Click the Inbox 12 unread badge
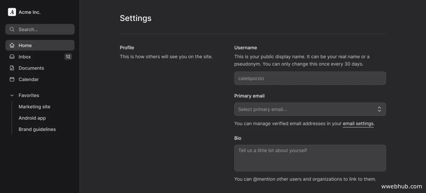Image resolution: width=426 pixels, height=193 pixels. (x=68, y=57)
